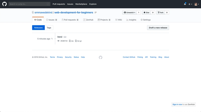
Task: Open the fork count next to Fork
Action: (x=167, y=13)
